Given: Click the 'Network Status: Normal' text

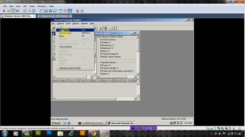Looking at the screenshot, I should [x=110, y=57].
